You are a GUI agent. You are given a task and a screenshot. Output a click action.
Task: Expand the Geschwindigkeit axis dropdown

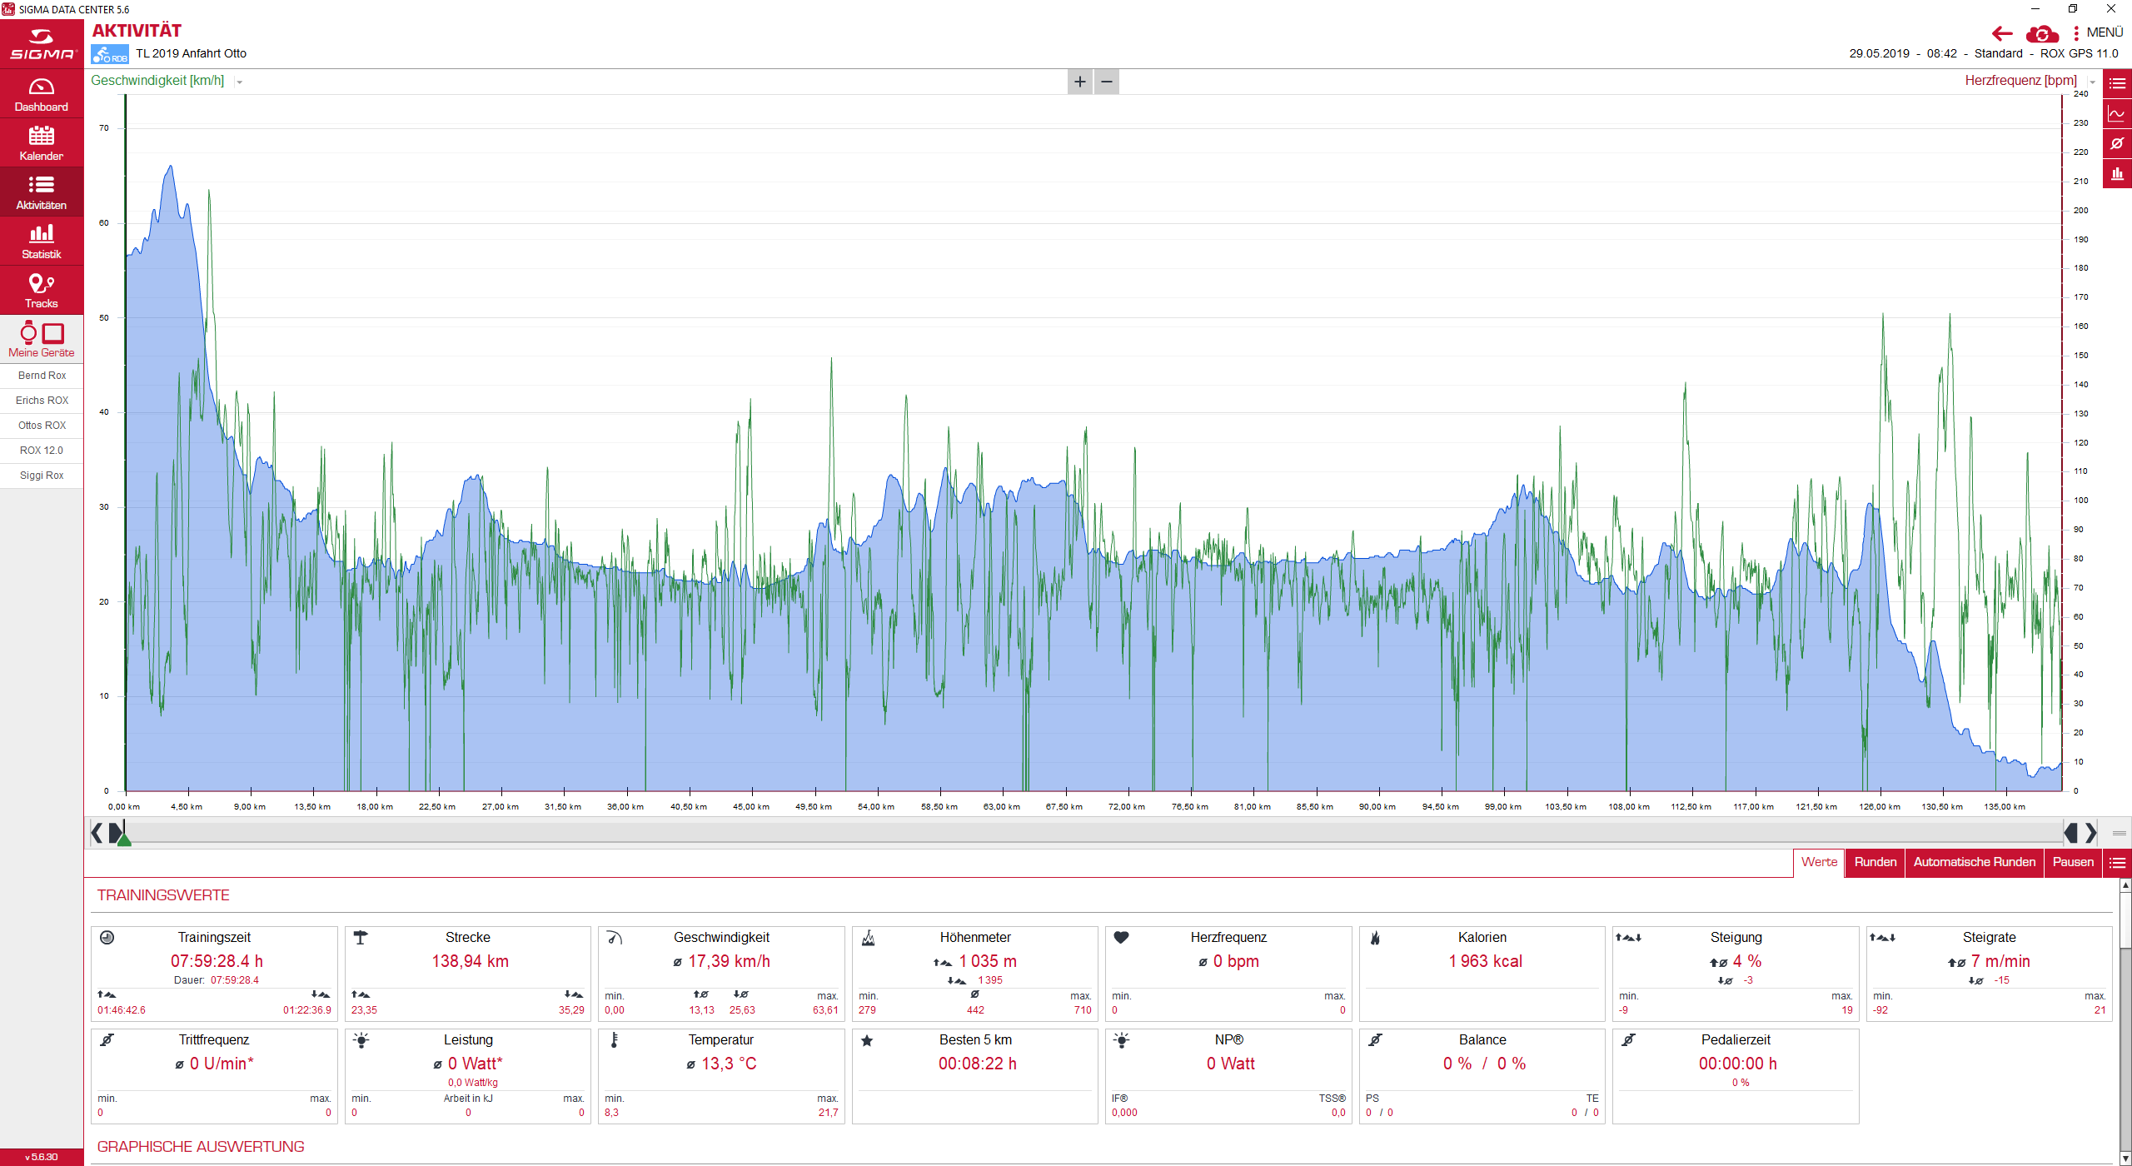240,82
